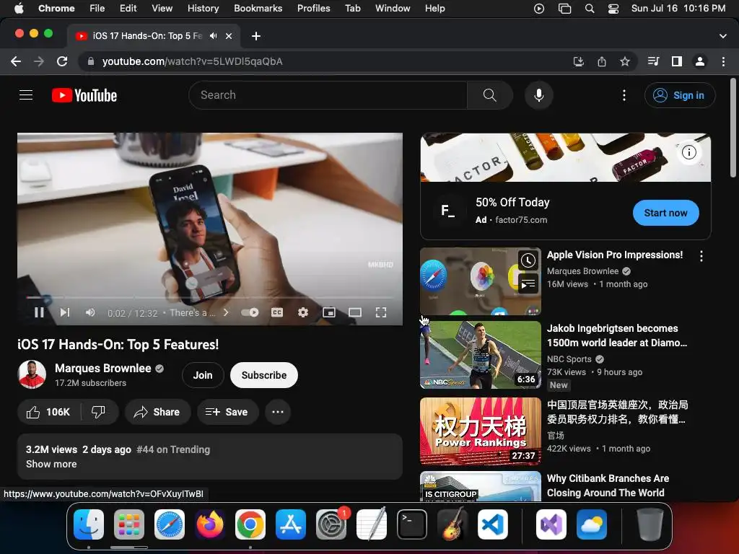Open ad info icon on Factor banner
This screenshot has height=554, width=739.
[x=689, y=152]
